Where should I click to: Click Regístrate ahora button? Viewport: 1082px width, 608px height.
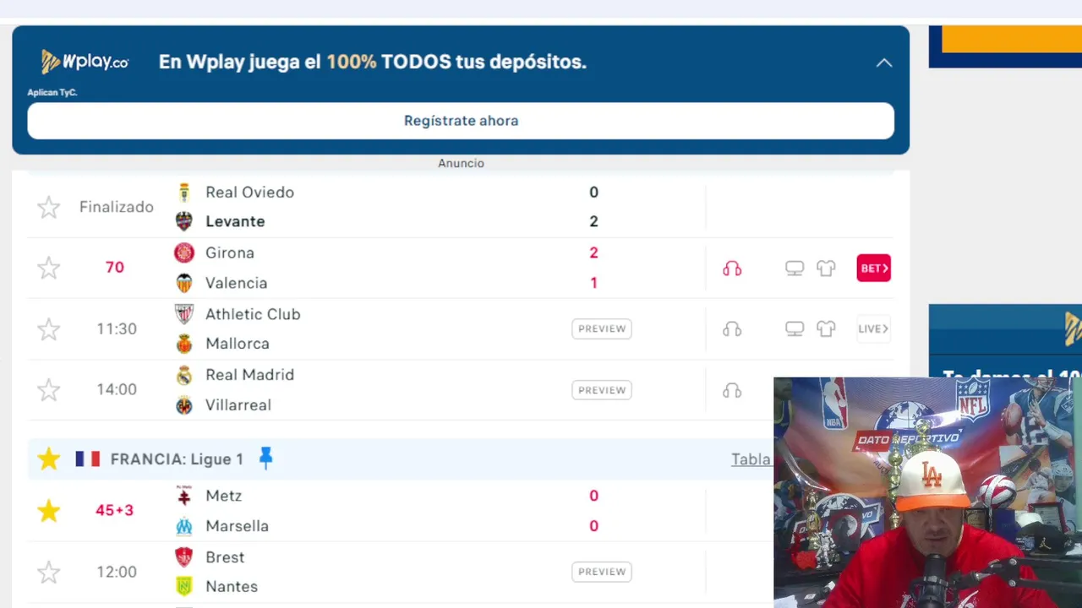pyautogui.click(x=461, y=121)
